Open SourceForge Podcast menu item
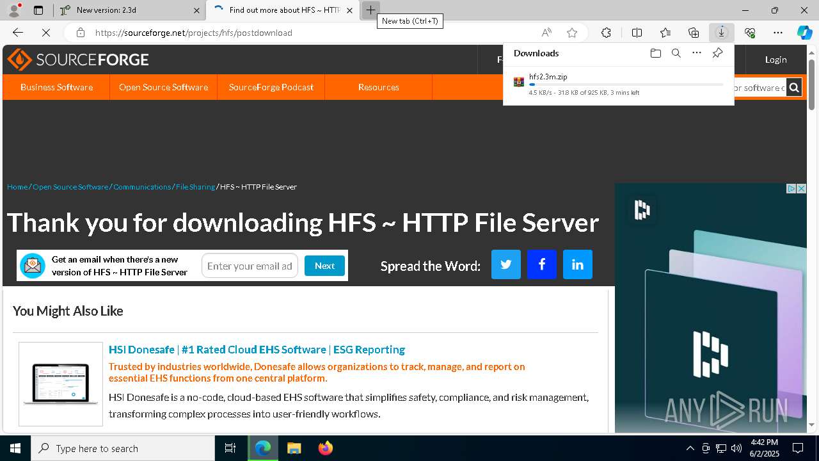The image size is (819, 461). click(271, 87)
